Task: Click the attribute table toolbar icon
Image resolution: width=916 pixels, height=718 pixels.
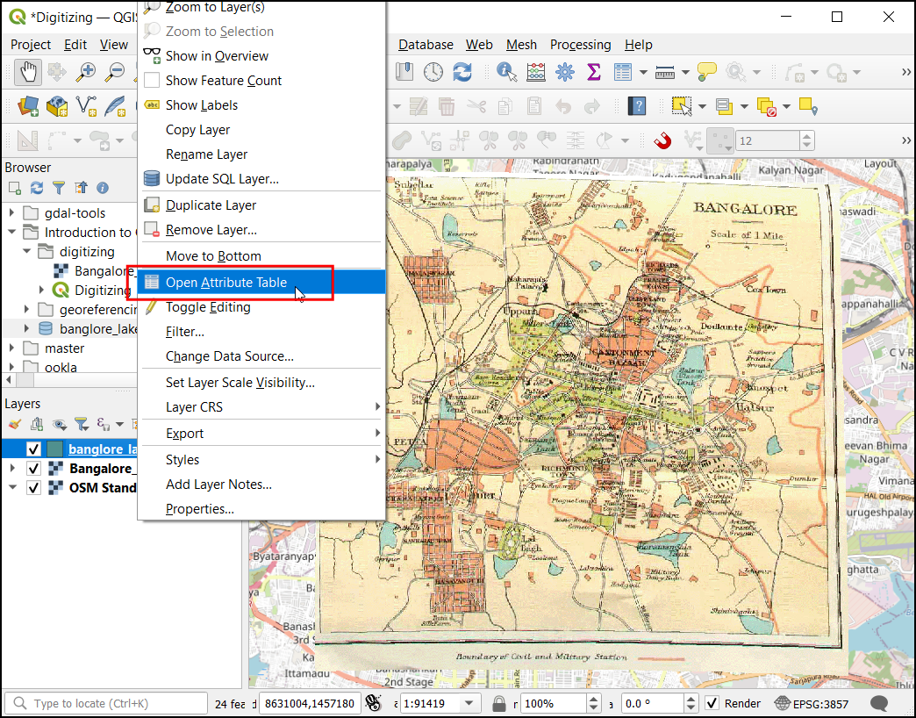Action: tap(623, 72)
